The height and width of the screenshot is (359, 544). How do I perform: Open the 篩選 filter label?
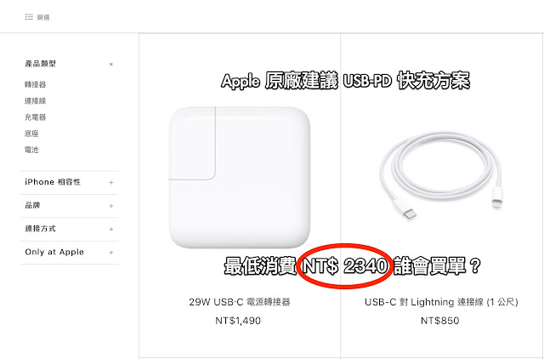[43, 17]
